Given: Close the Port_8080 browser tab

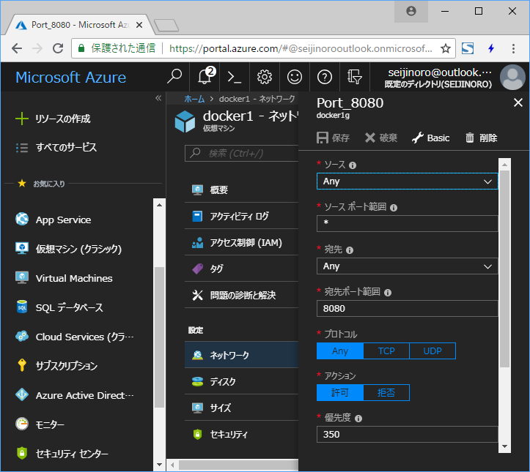Looking at the screenshot, I should (139, 25).
